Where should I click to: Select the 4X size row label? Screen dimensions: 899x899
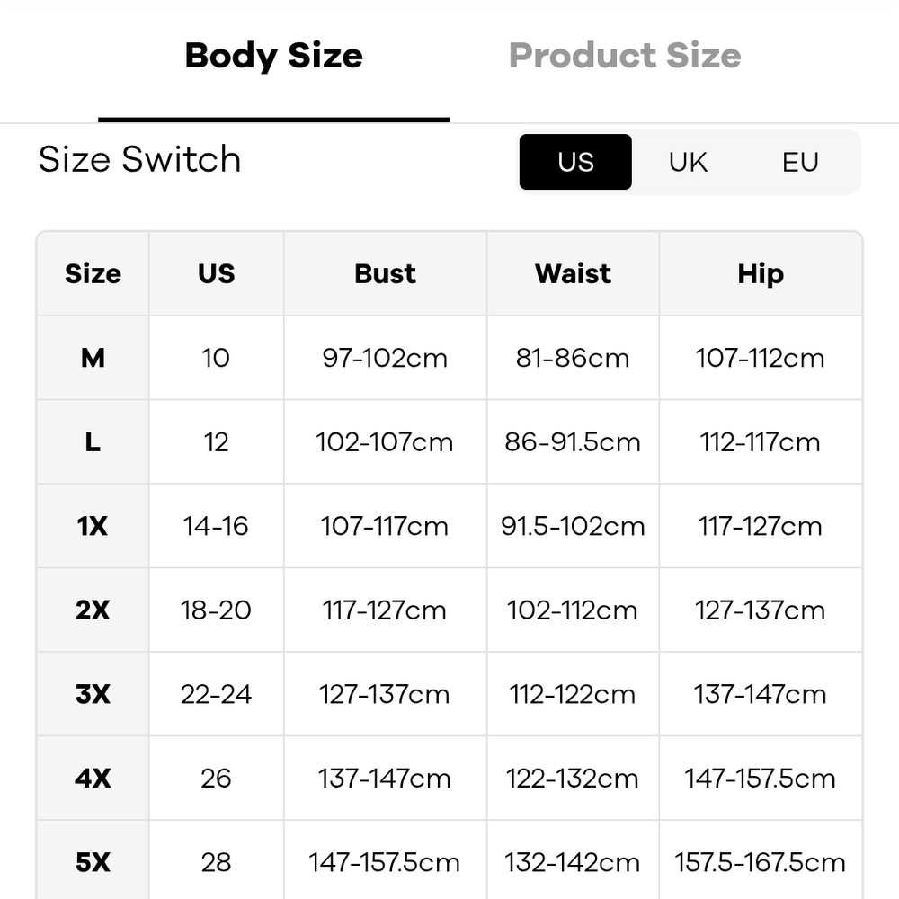click(93, 778)
